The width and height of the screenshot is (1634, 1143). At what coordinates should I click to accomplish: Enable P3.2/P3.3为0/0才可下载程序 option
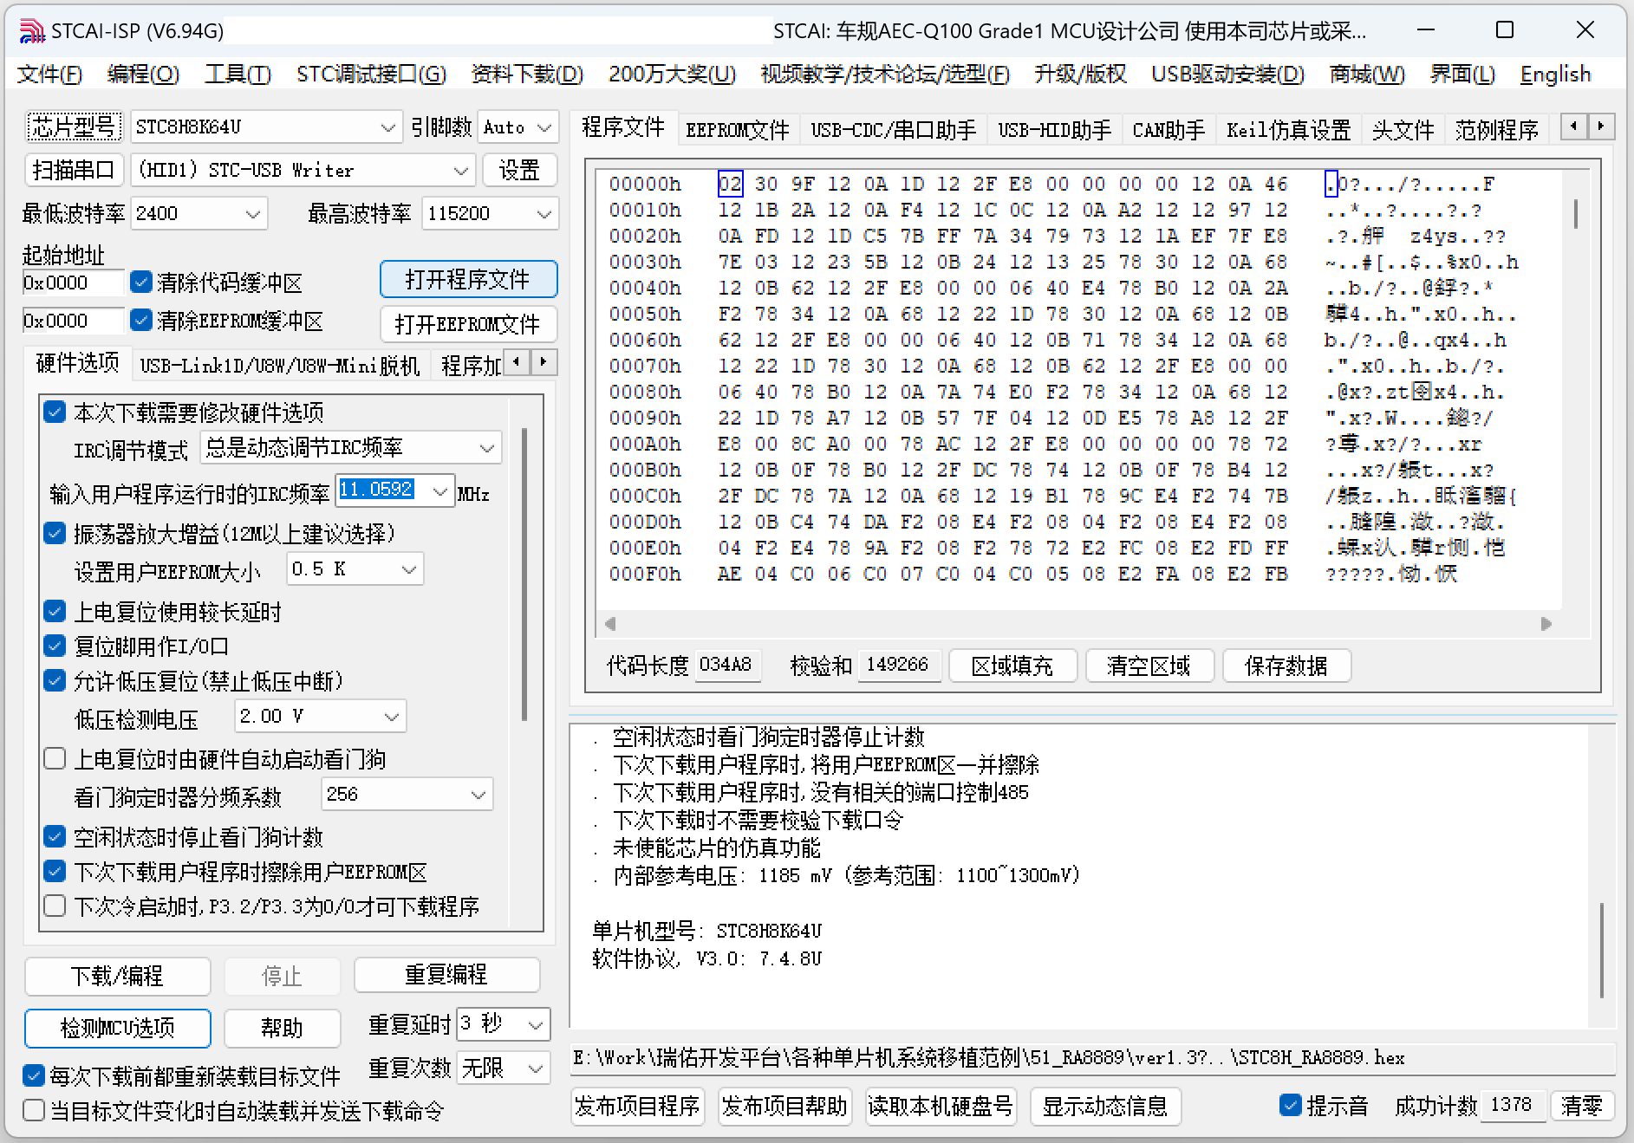coord(55,906)
